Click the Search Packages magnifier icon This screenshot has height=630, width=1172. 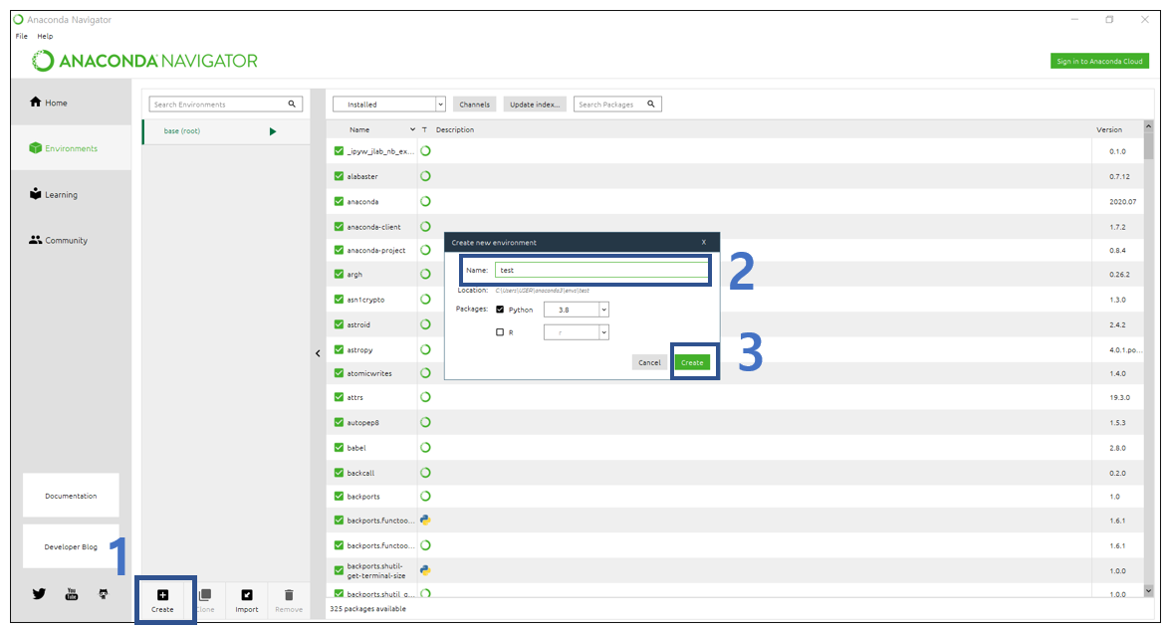[x=651, y=104]
